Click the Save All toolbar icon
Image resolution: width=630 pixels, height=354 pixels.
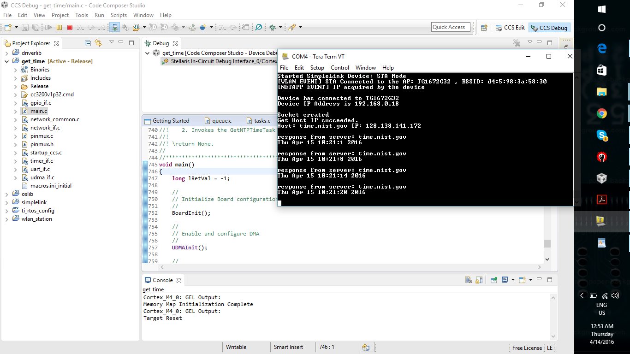[x=36, y=28]
